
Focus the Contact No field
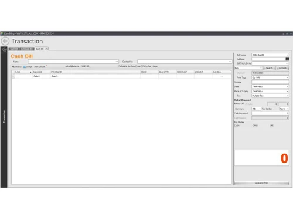click(x=185, y=62)
